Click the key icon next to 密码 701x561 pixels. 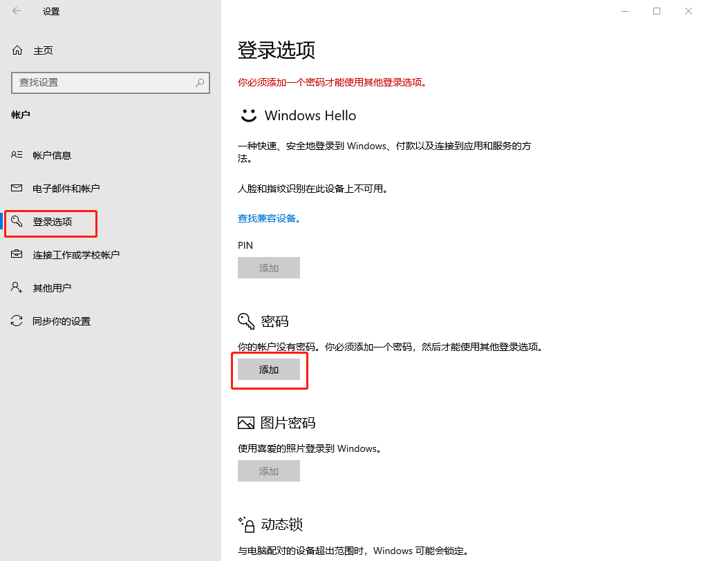click(x=246, y=321)
